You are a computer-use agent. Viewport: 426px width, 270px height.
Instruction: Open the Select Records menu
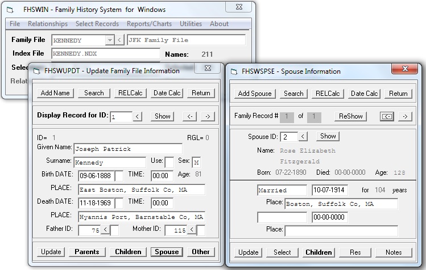coord(97,24)
